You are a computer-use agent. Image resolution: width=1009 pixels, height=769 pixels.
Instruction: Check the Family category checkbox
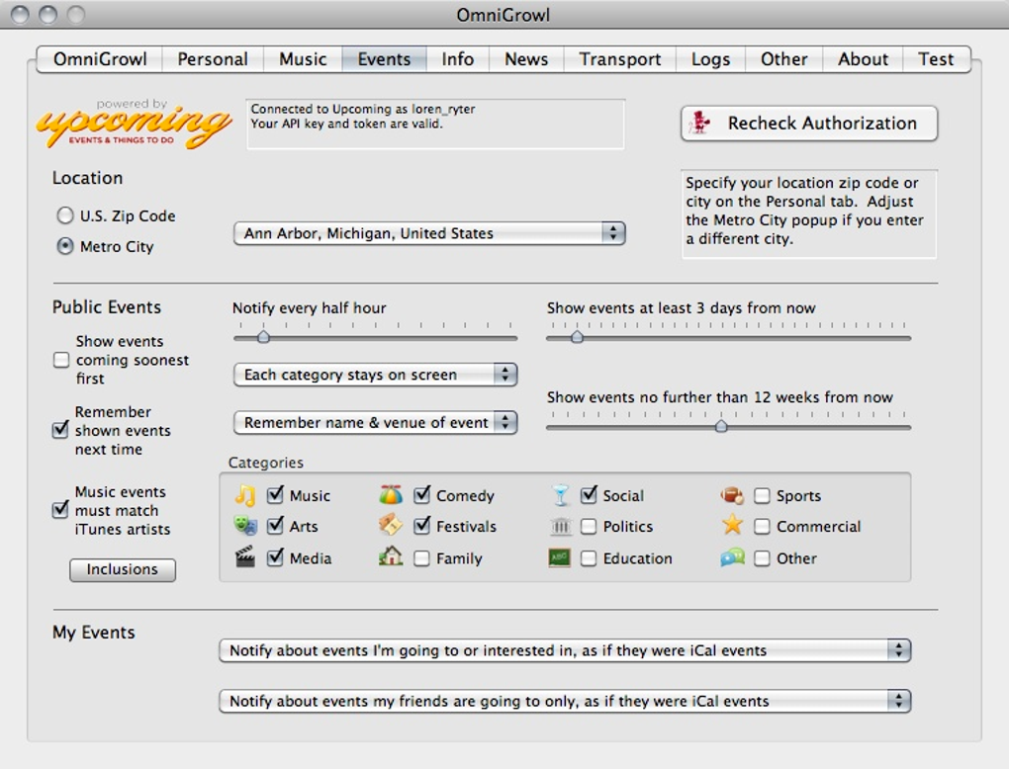coord(421,558)
